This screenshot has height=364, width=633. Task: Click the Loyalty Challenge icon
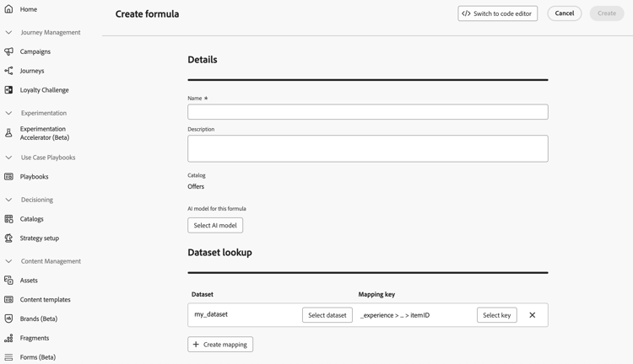[x=8, y=90]
